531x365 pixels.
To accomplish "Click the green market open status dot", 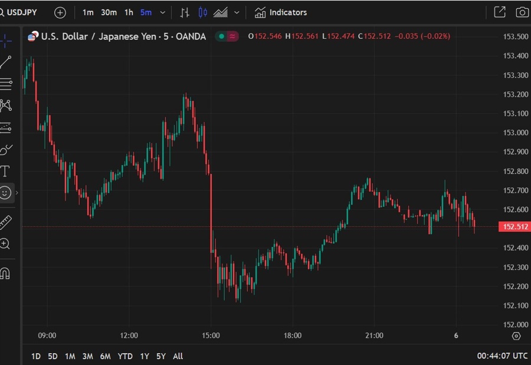I will 221,36.
